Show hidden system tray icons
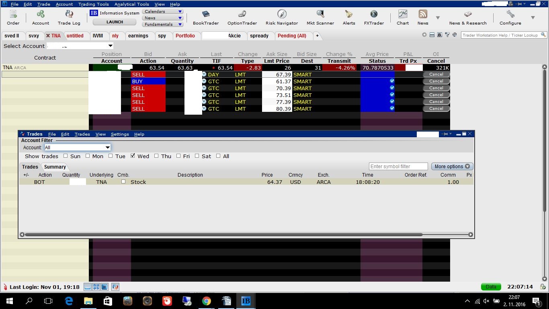The width and height of the screenshot is (549, 309). coord(467,301)
